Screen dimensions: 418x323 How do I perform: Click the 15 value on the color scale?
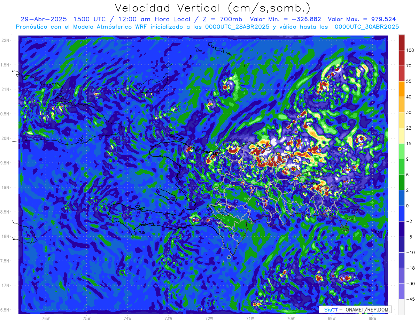coord(409,144)
